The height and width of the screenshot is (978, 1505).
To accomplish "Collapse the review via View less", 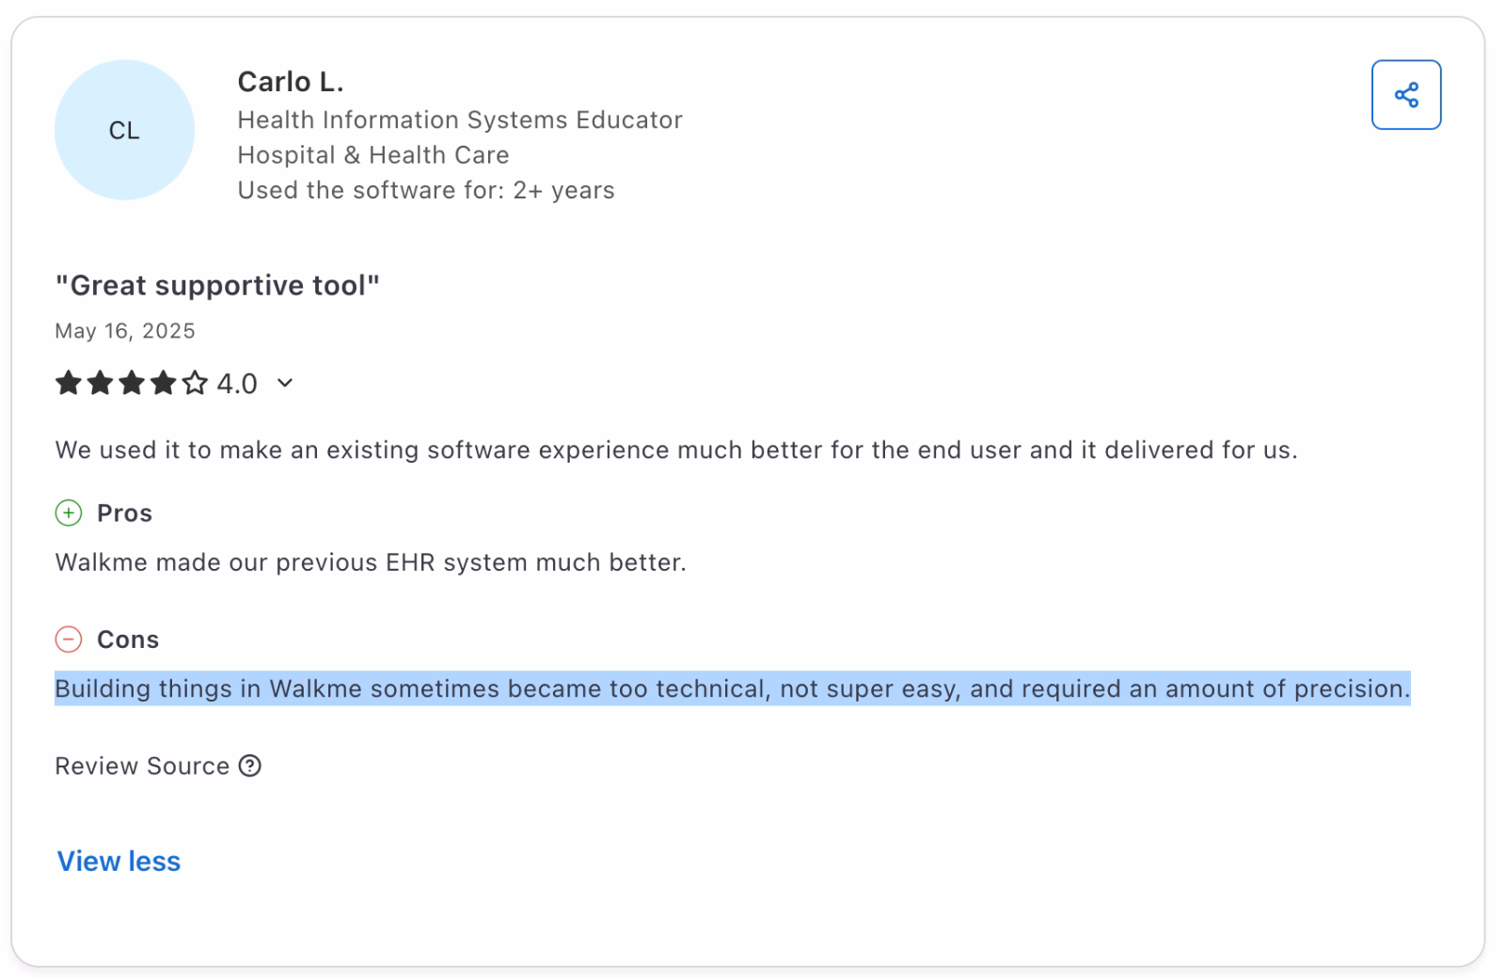I will click(x=118, y=860).
